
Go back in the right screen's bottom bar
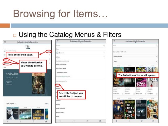pos(117,121)
